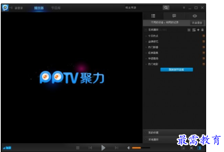Image resolution: width=224 pixels, height=152 pixels.
Task: Click the mini-mode icon in the bottom bar
Action: pos(183,148)
